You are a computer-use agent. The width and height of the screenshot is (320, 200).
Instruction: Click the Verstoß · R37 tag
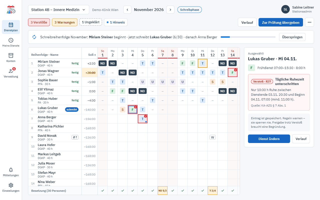pyautogui.click(x=261, y=81)
